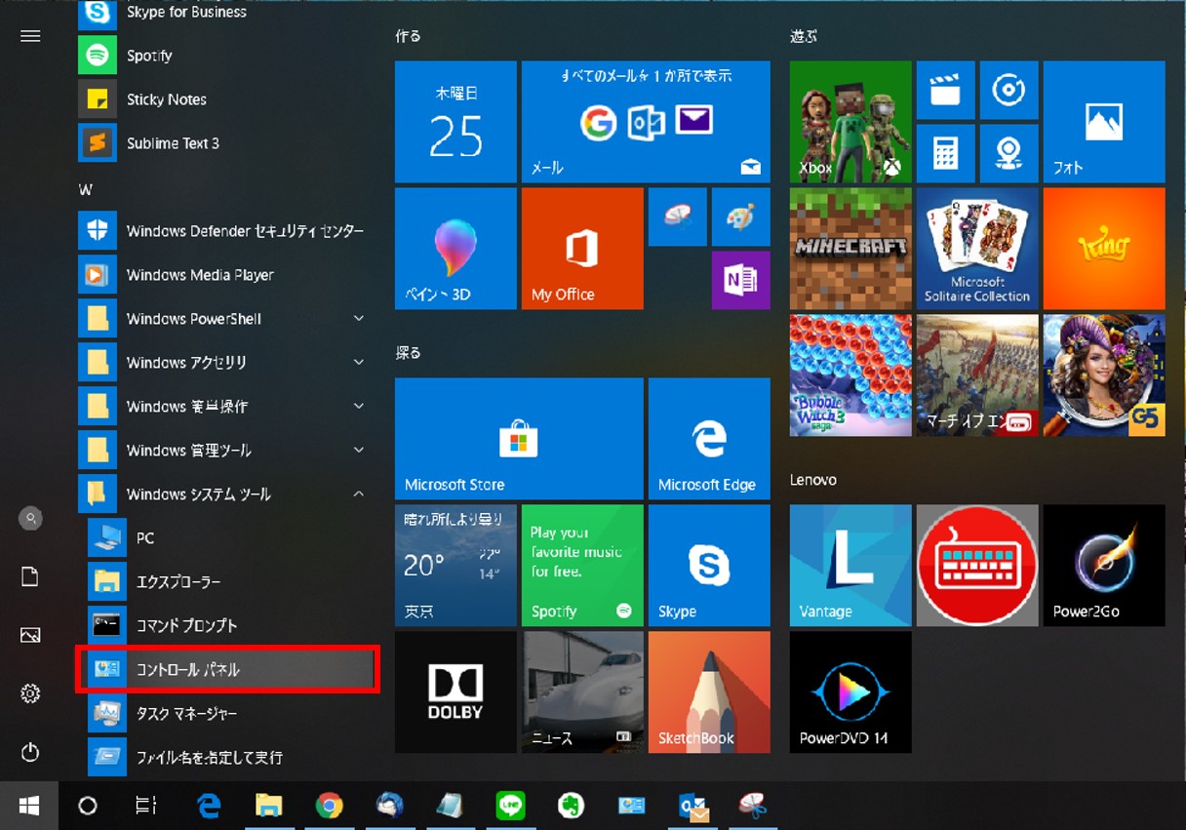
Task: Open the メール tile
Action: tap(646, 122)
